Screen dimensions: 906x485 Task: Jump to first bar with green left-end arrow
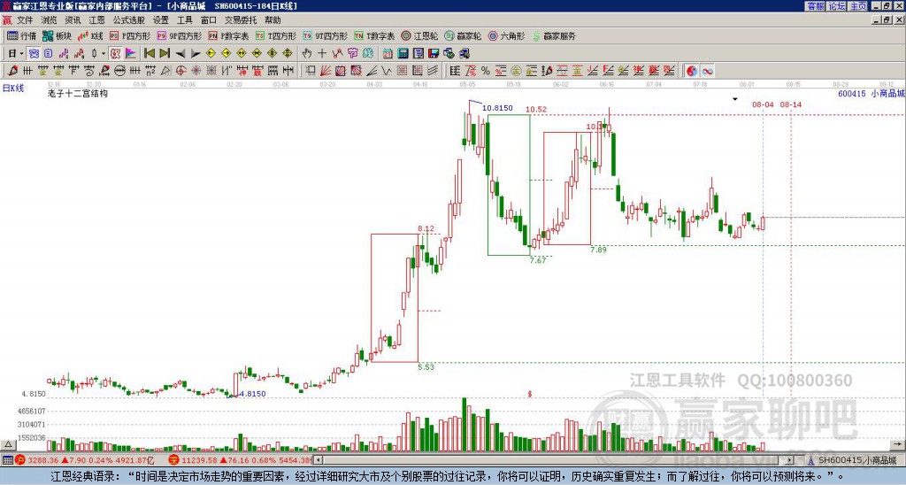click(x=149, y=53)
